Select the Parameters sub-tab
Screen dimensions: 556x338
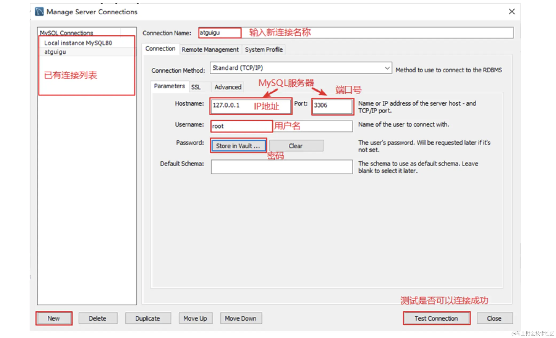click(x=169, y=86)
